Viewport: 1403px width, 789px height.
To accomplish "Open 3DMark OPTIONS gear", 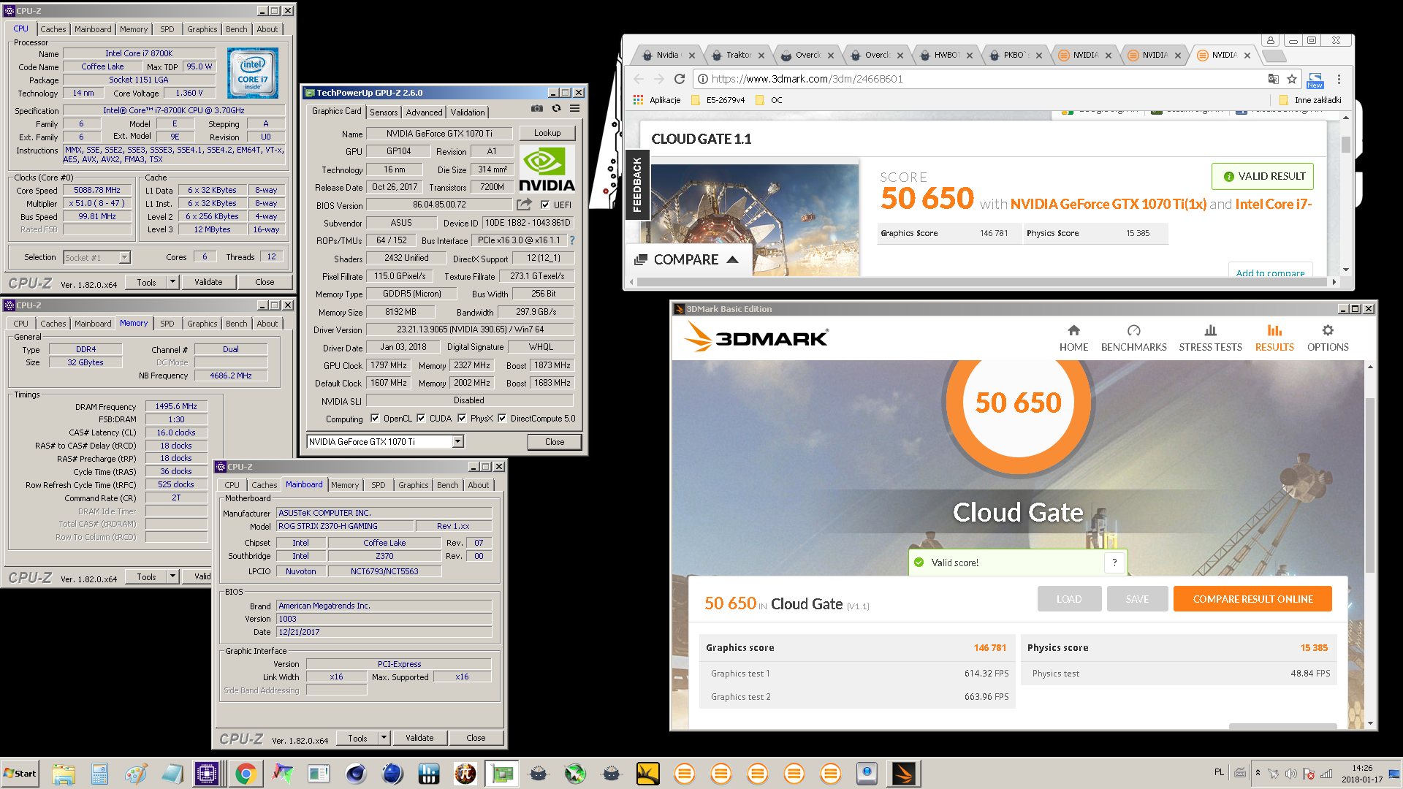I will point(1328,338).
